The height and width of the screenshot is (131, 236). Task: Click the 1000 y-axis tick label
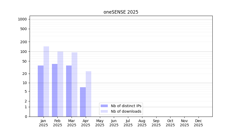pyautogui.click(x=22, y=19)
